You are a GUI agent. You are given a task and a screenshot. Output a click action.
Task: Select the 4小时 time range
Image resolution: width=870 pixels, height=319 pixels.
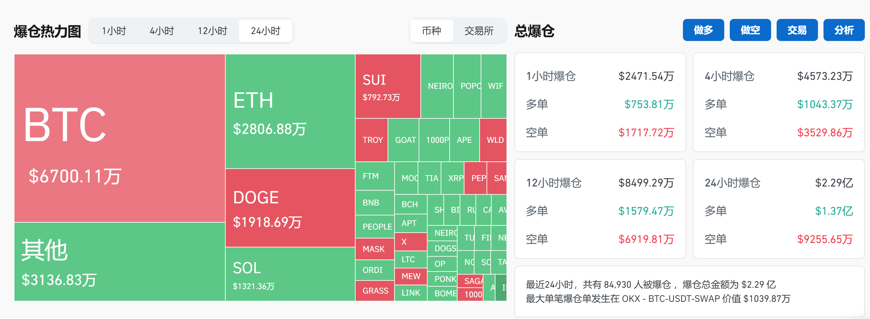pos(162,31)
